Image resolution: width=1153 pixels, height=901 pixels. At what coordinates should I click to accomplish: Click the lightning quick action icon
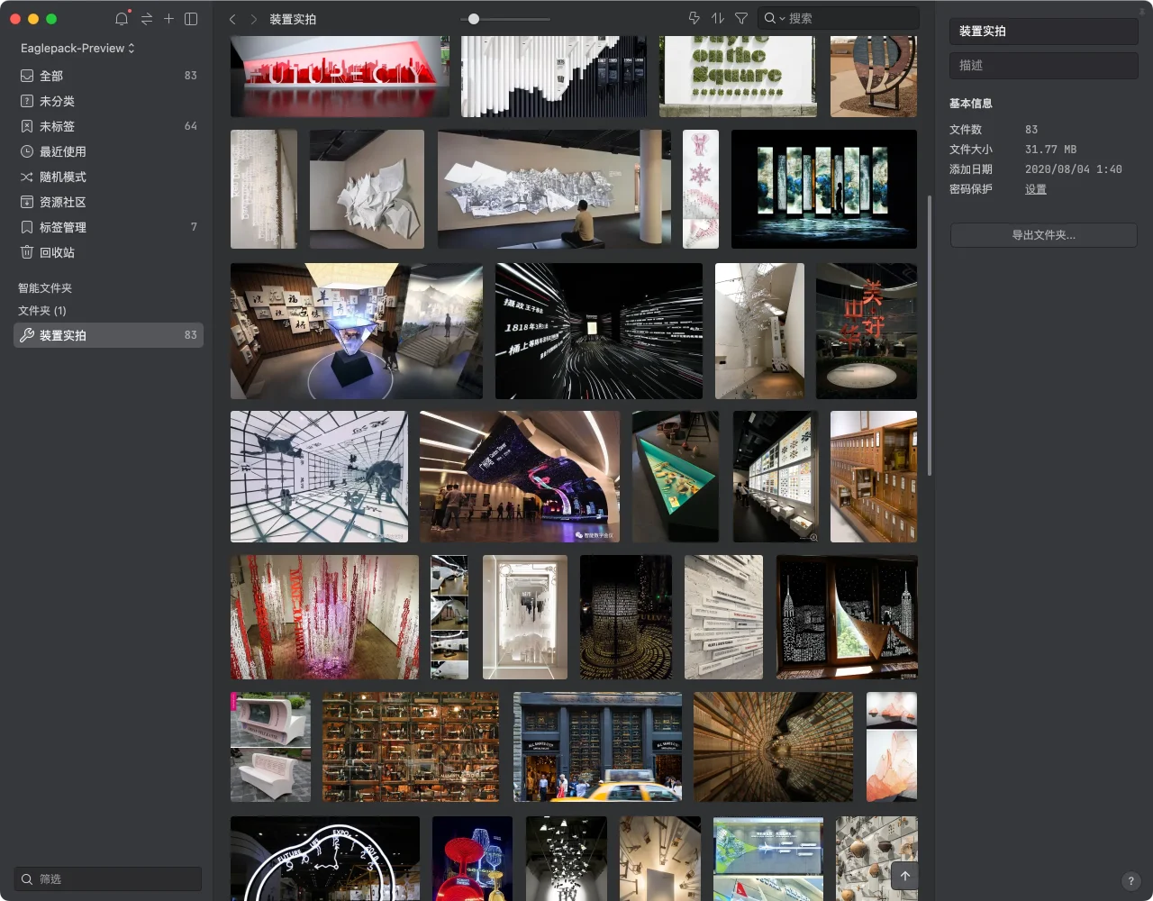coord(694,18)
